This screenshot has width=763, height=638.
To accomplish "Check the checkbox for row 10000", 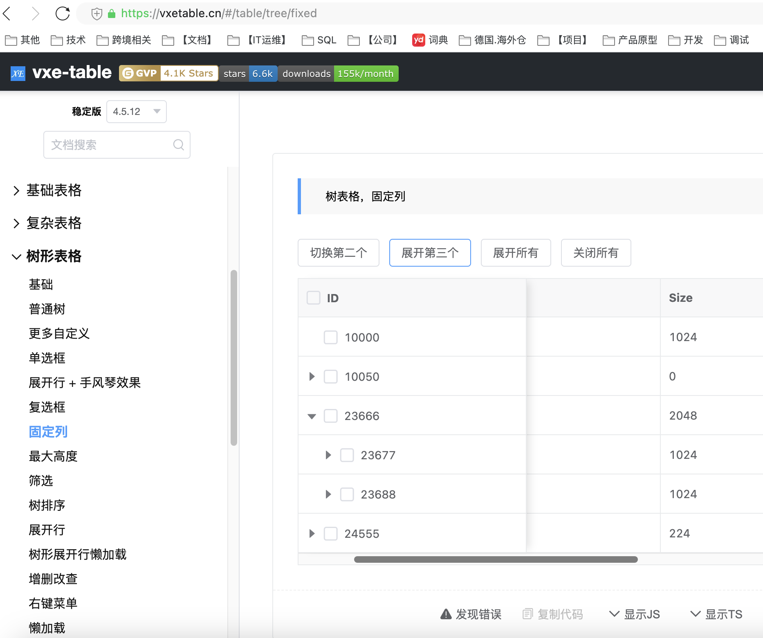I will coord(330,337).
